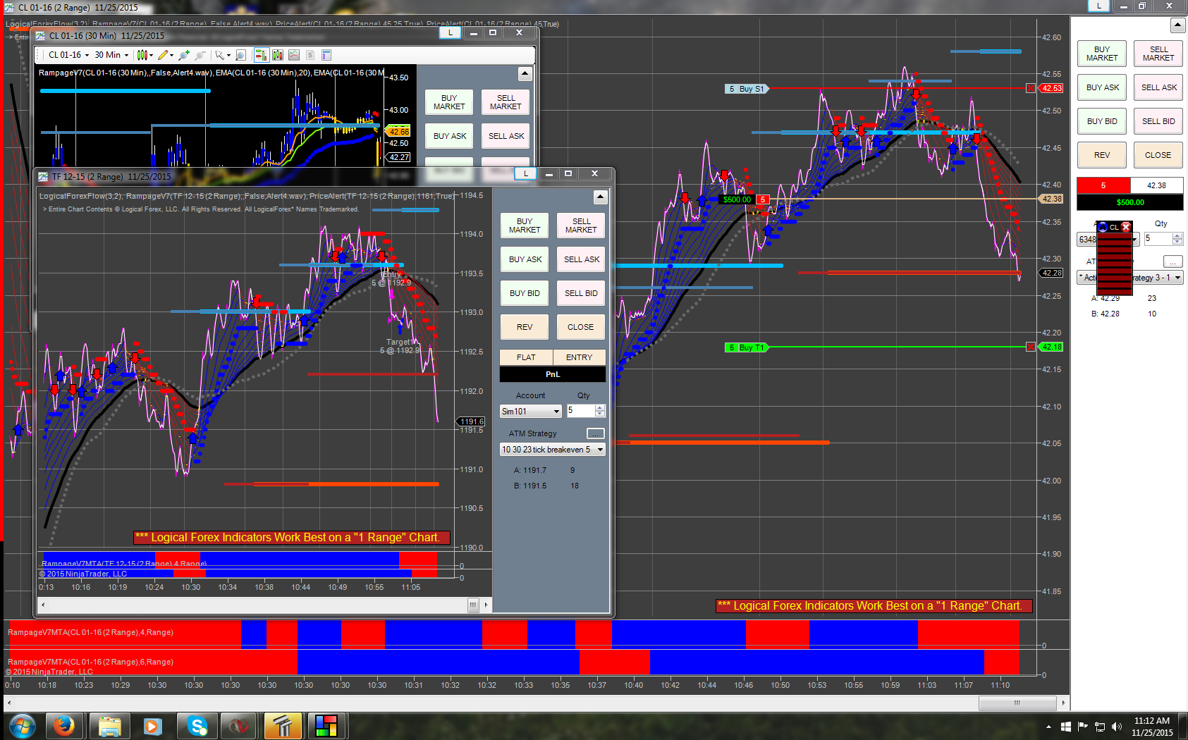1188x740 pixels.
Task: Click Qty field in TF 12-15 trader panel
Action: point(581,410)
